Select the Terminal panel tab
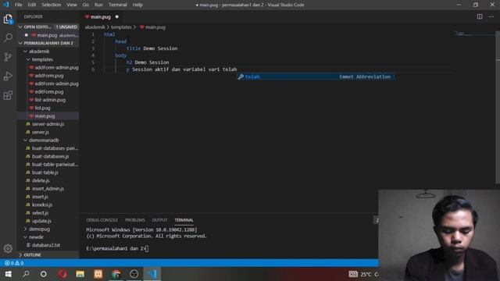The width and height of the screenshot is (500, 281). coord(184,220)
